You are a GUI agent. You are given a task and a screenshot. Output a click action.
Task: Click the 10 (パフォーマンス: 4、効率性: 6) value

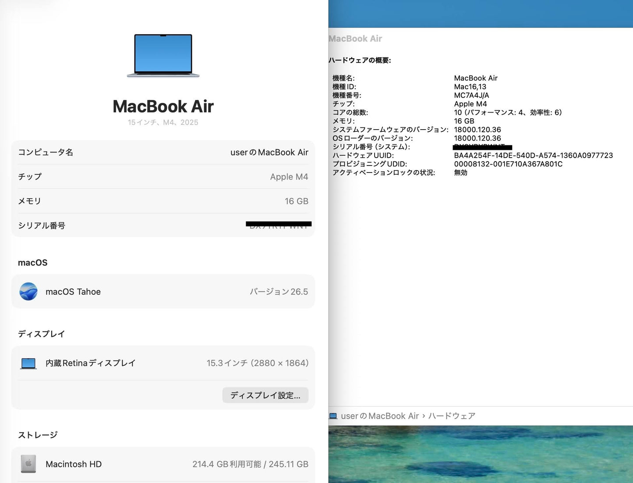tap(508, 113)
